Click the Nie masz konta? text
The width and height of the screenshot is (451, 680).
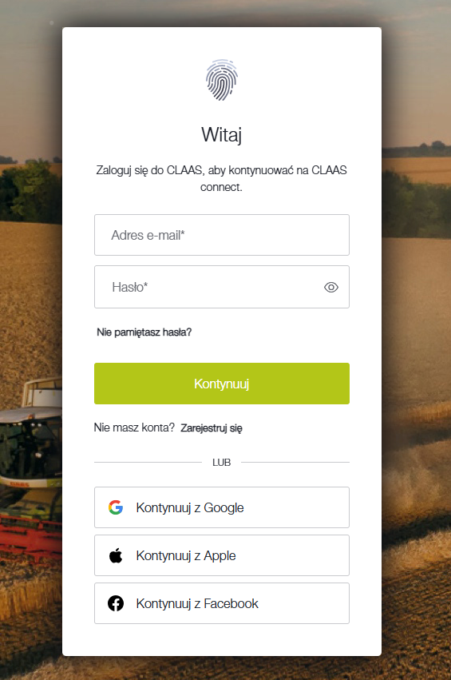click(134, 427)
